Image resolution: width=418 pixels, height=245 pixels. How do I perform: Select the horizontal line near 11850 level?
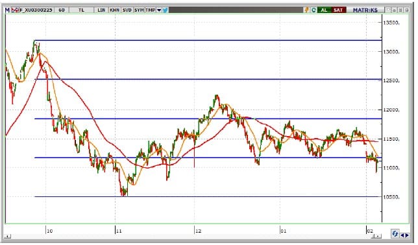pyautogui.click(x=208, y=119)
